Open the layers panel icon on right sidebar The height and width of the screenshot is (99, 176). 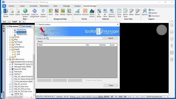pyautogui.click(x=172, y=32)
